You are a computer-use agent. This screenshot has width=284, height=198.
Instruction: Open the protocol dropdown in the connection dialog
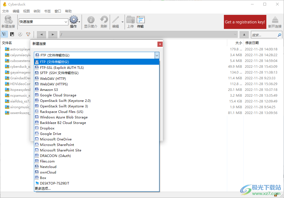[x=157, y=55]
